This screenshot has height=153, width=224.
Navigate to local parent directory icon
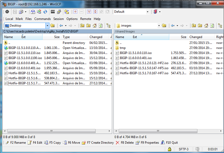(x=82, y=26)
